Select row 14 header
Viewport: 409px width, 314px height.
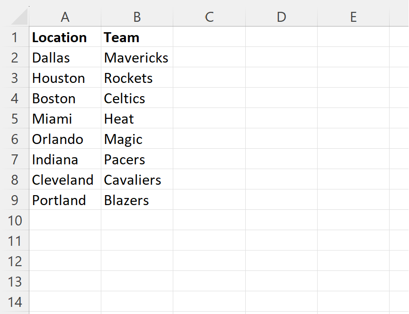(15, 302)
